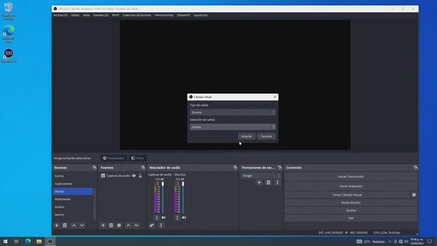The height and width of the screenshot is (246, 437).
Task: Click Salir button in Controles
Action: pos(350,218)
